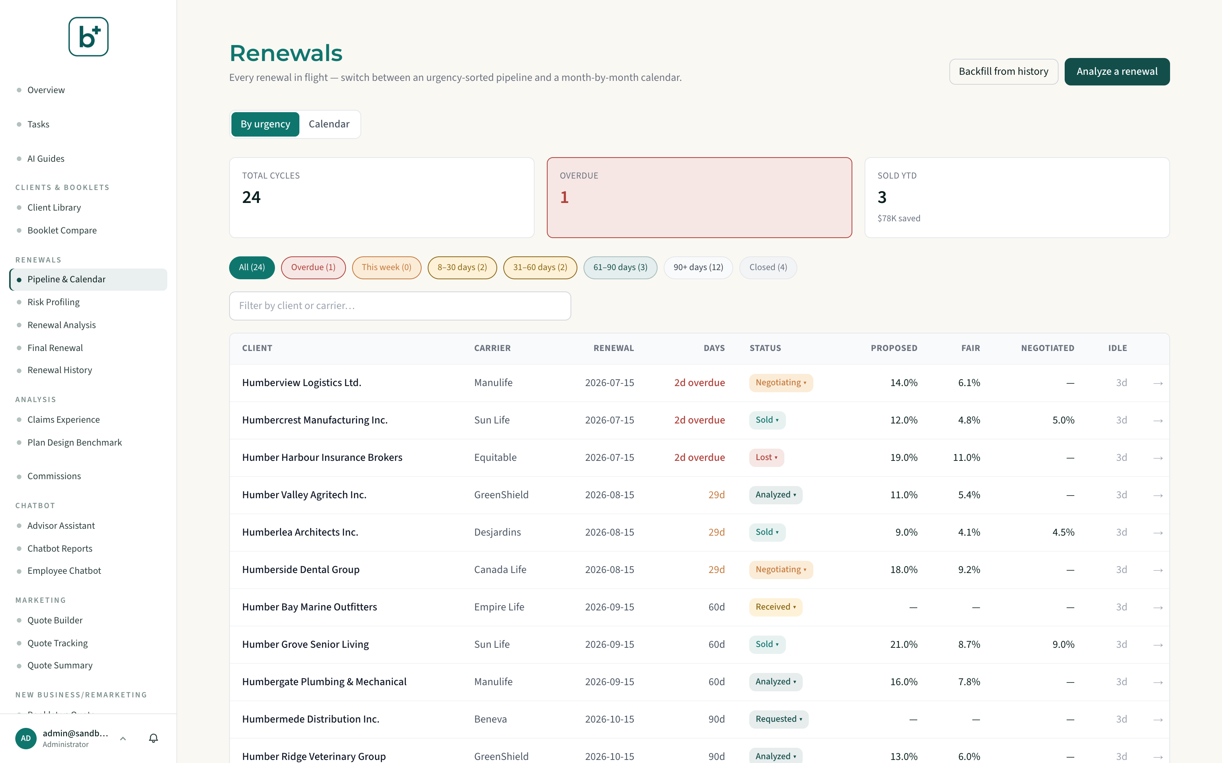Viewport: 1222px width, 763px height.
Task: Filter by 90+ days (12) chip
Action: click(698, 267)
